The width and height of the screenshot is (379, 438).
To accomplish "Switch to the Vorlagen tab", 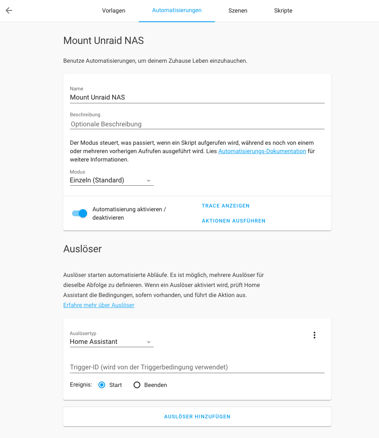I will point(113,10).
